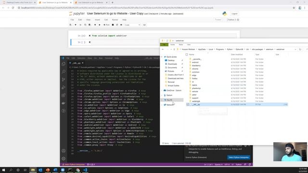The height and width of the screenshot is (173, 308).
Task: Copy selected cells in Jupyter toolbar
Action: coord(85,25)
